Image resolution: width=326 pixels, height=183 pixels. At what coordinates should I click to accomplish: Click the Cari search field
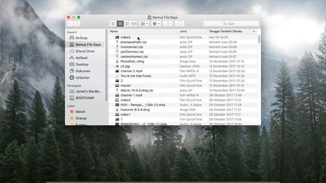(231, 24)
